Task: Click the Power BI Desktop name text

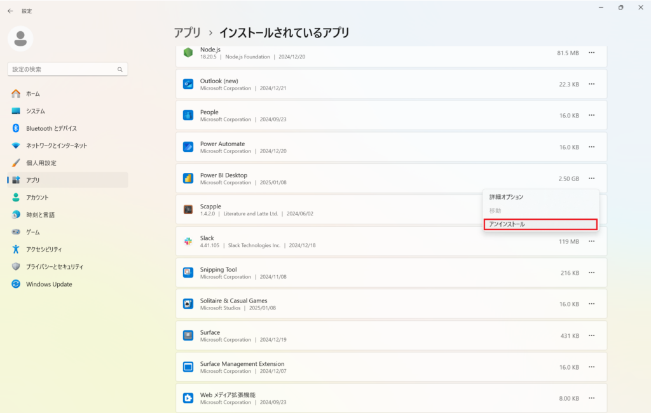Action: tap(223, 175)
